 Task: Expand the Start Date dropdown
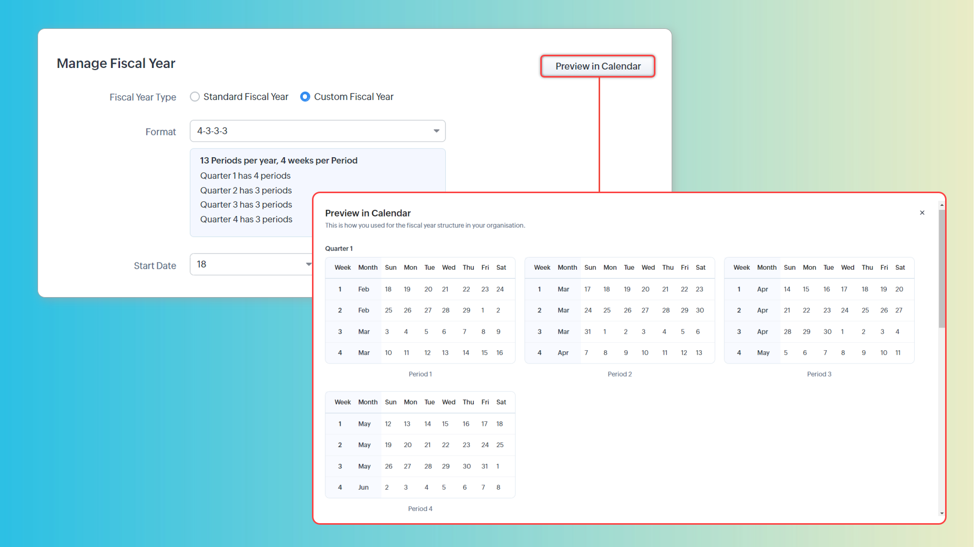click(x=308, y=265)
